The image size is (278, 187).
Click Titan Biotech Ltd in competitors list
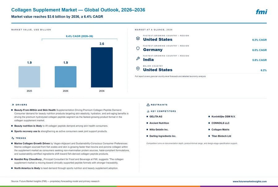pos(221,136)
